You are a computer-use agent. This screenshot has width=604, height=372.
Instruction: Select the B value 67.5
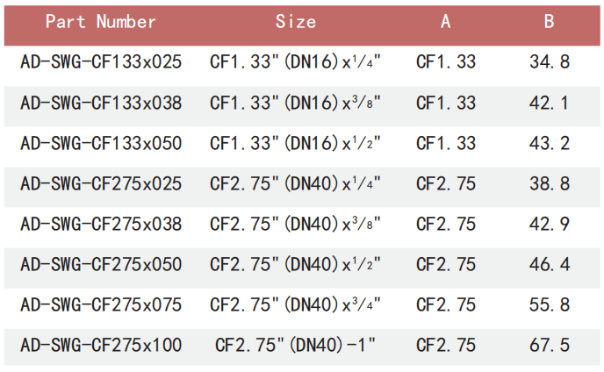pyautogui.click(x=549, y=345)
